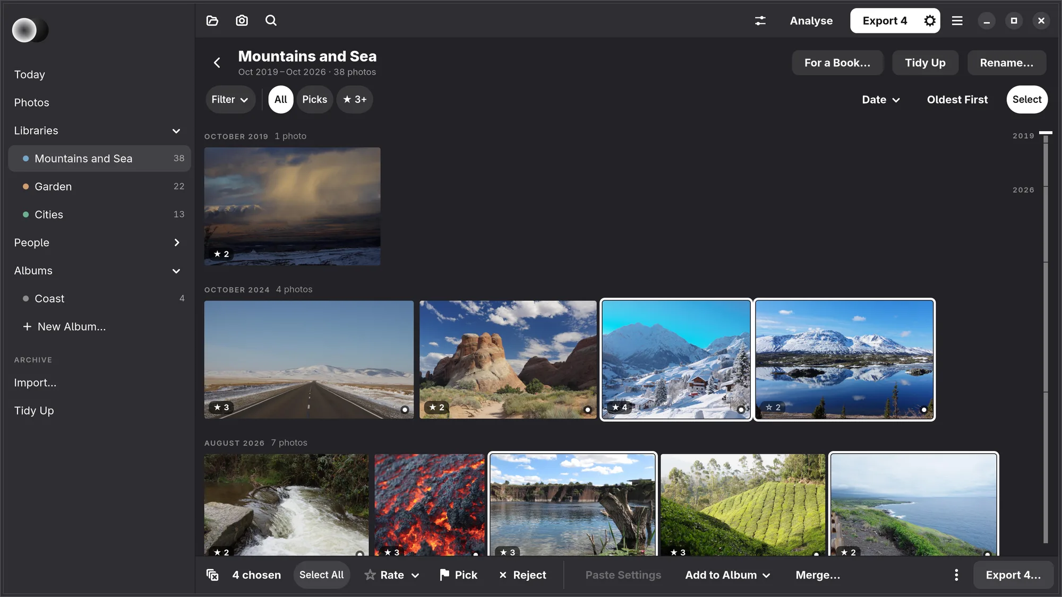The width and height of the screenshot is (1062, 597).
Task: Click the deselect icon beside 4 chosen
Action: [x=212, y=575]
